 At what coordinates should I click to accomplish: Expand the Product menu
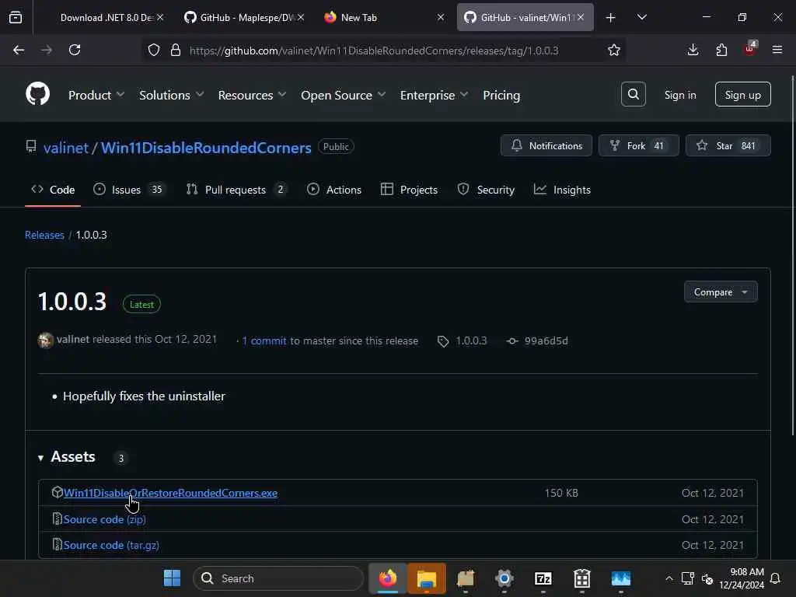pyautogui.click(x=96, y=95)
